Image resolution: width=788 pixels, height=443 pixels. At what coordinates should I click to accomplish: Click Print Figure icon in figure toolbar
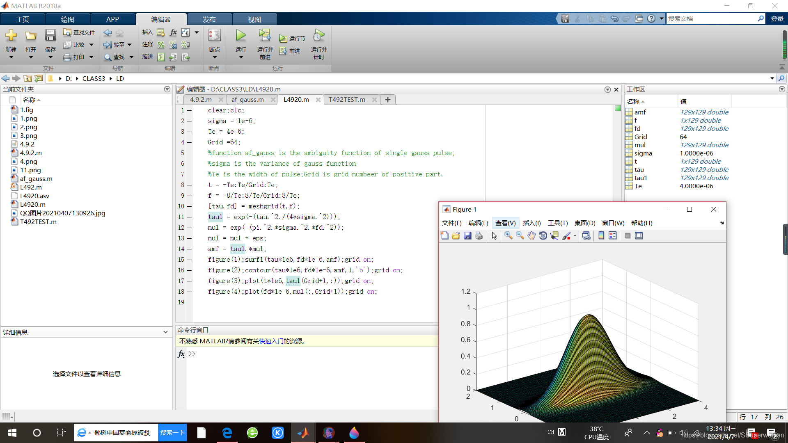pyautogui.click(x=479, y=235)
